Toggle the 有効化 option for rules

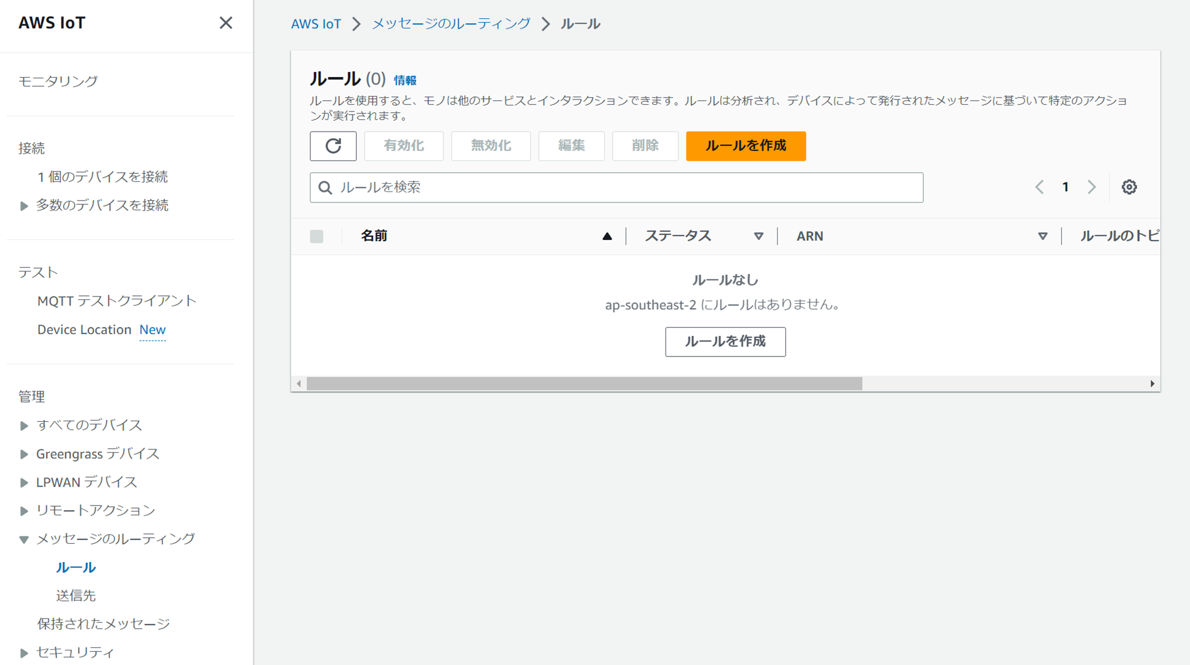(x=404, y=146)
